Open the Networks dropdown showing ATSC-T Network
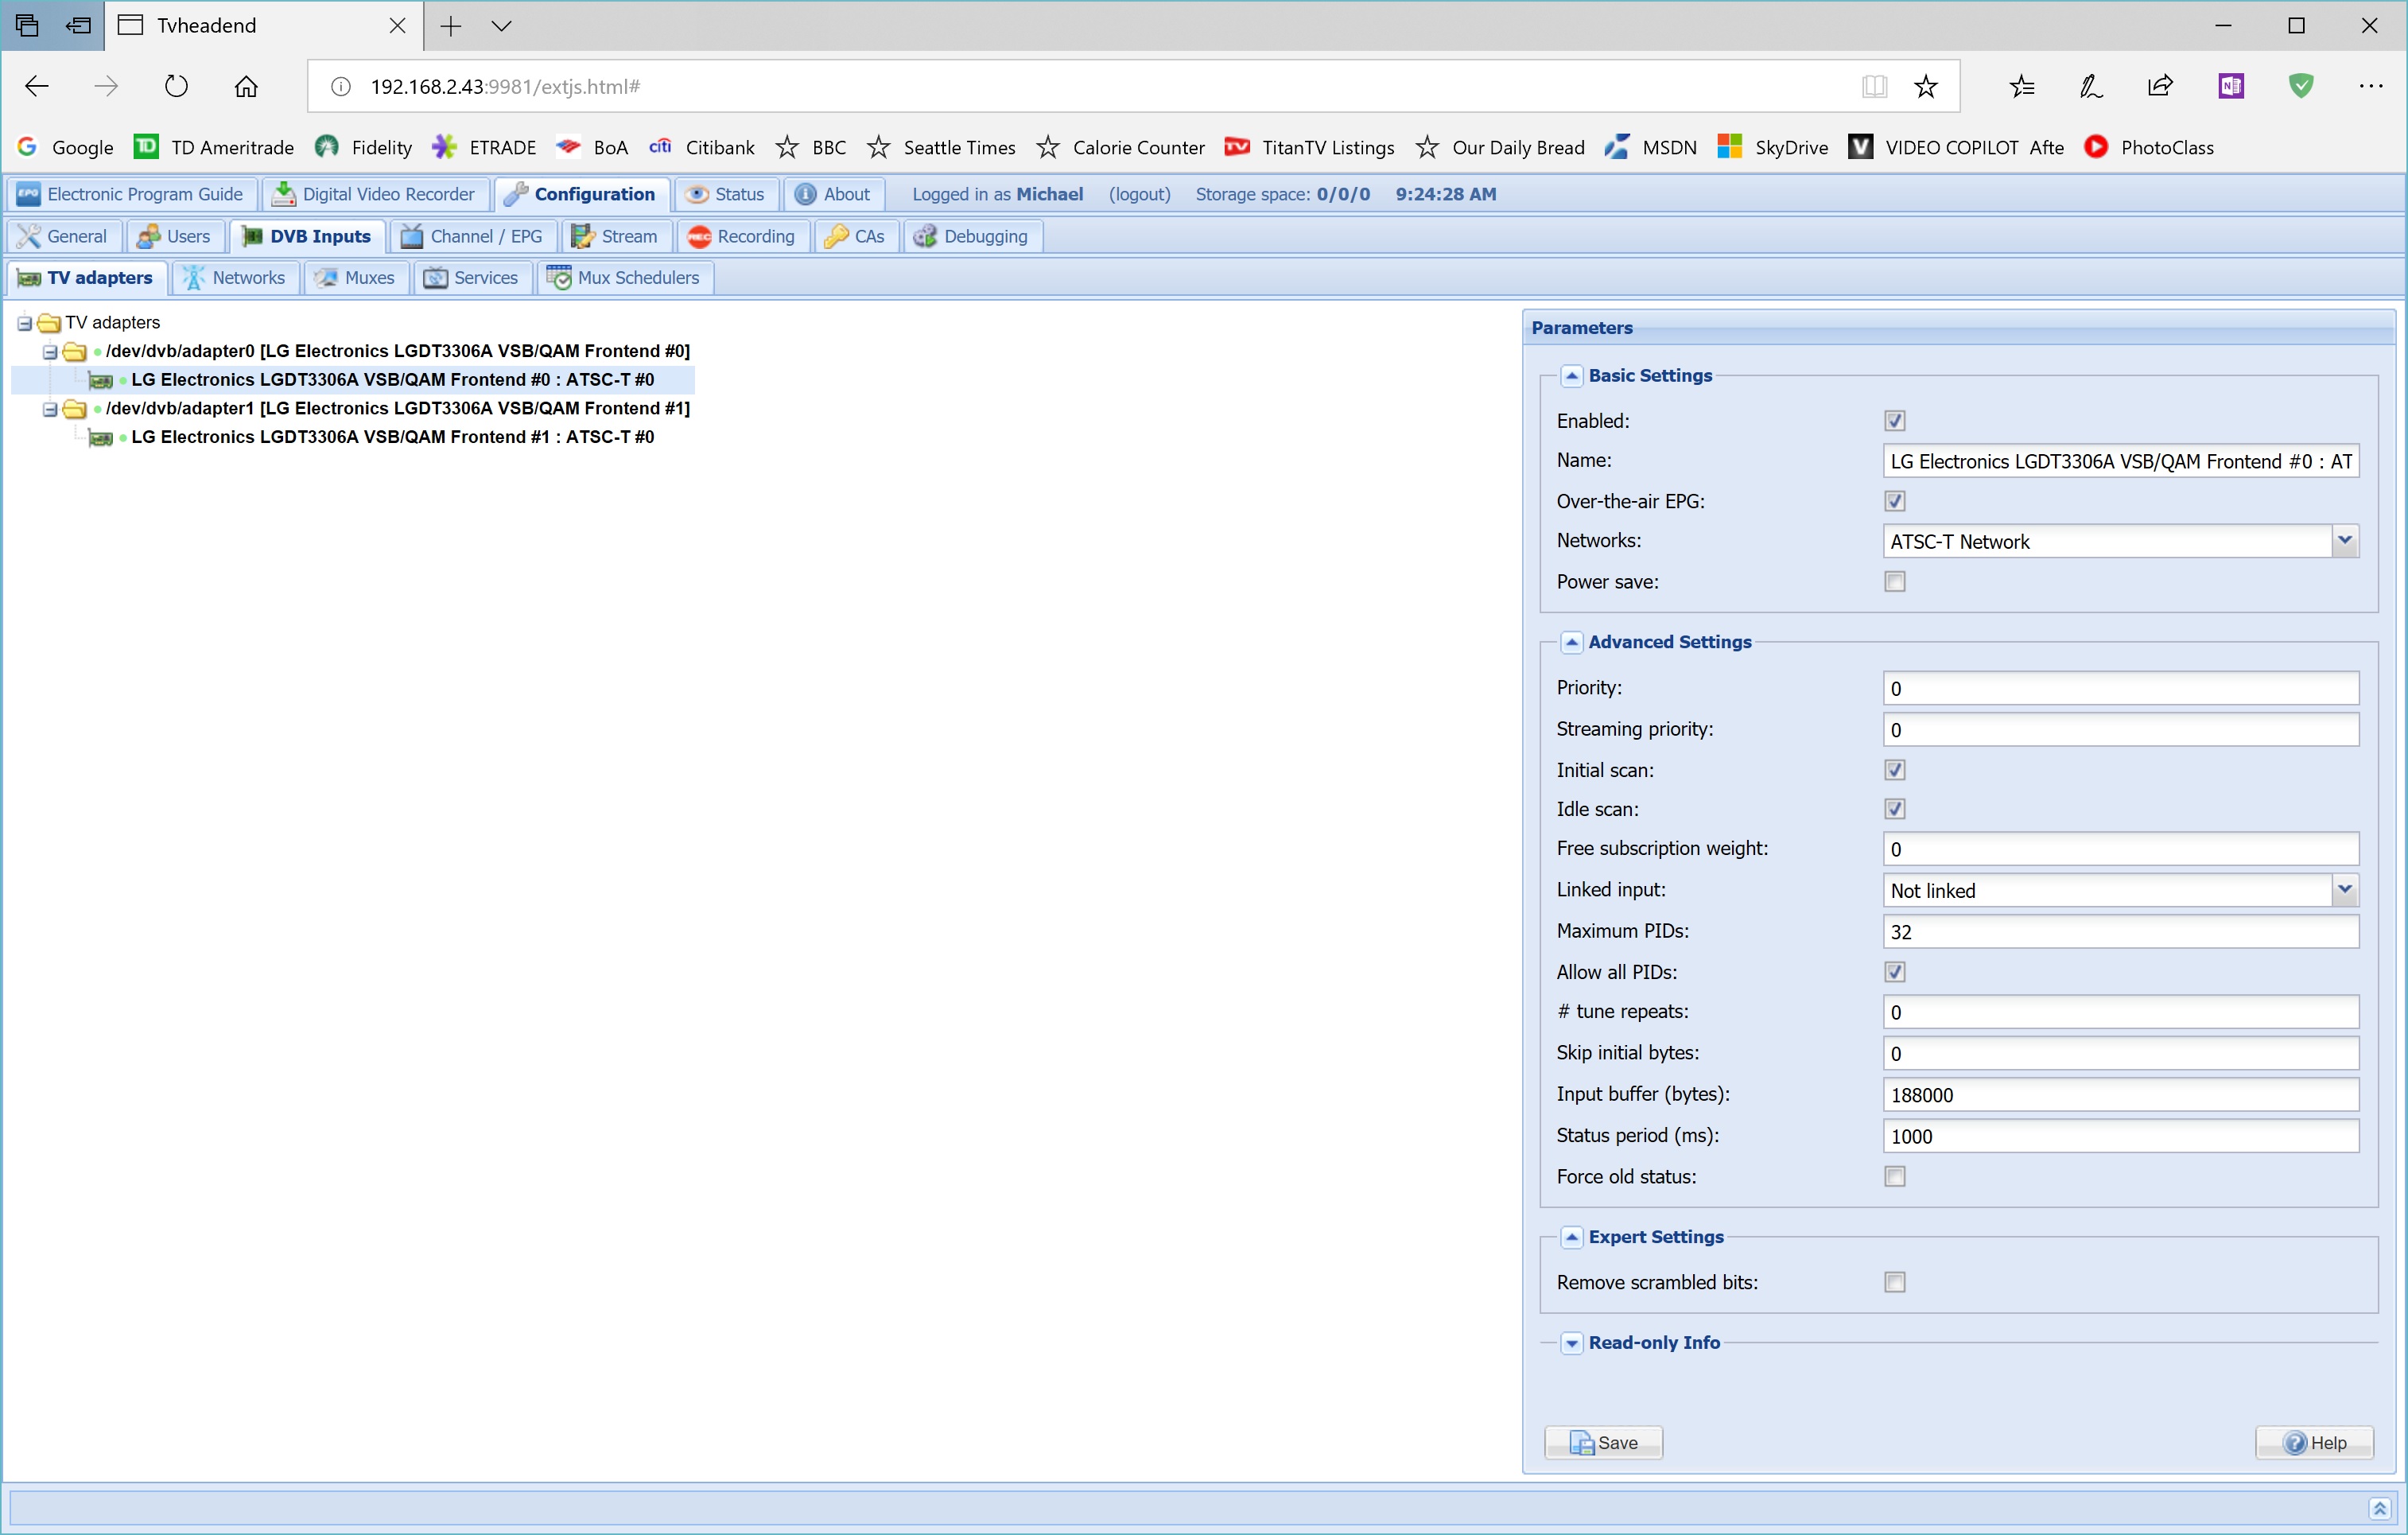 pos(2345,541)
